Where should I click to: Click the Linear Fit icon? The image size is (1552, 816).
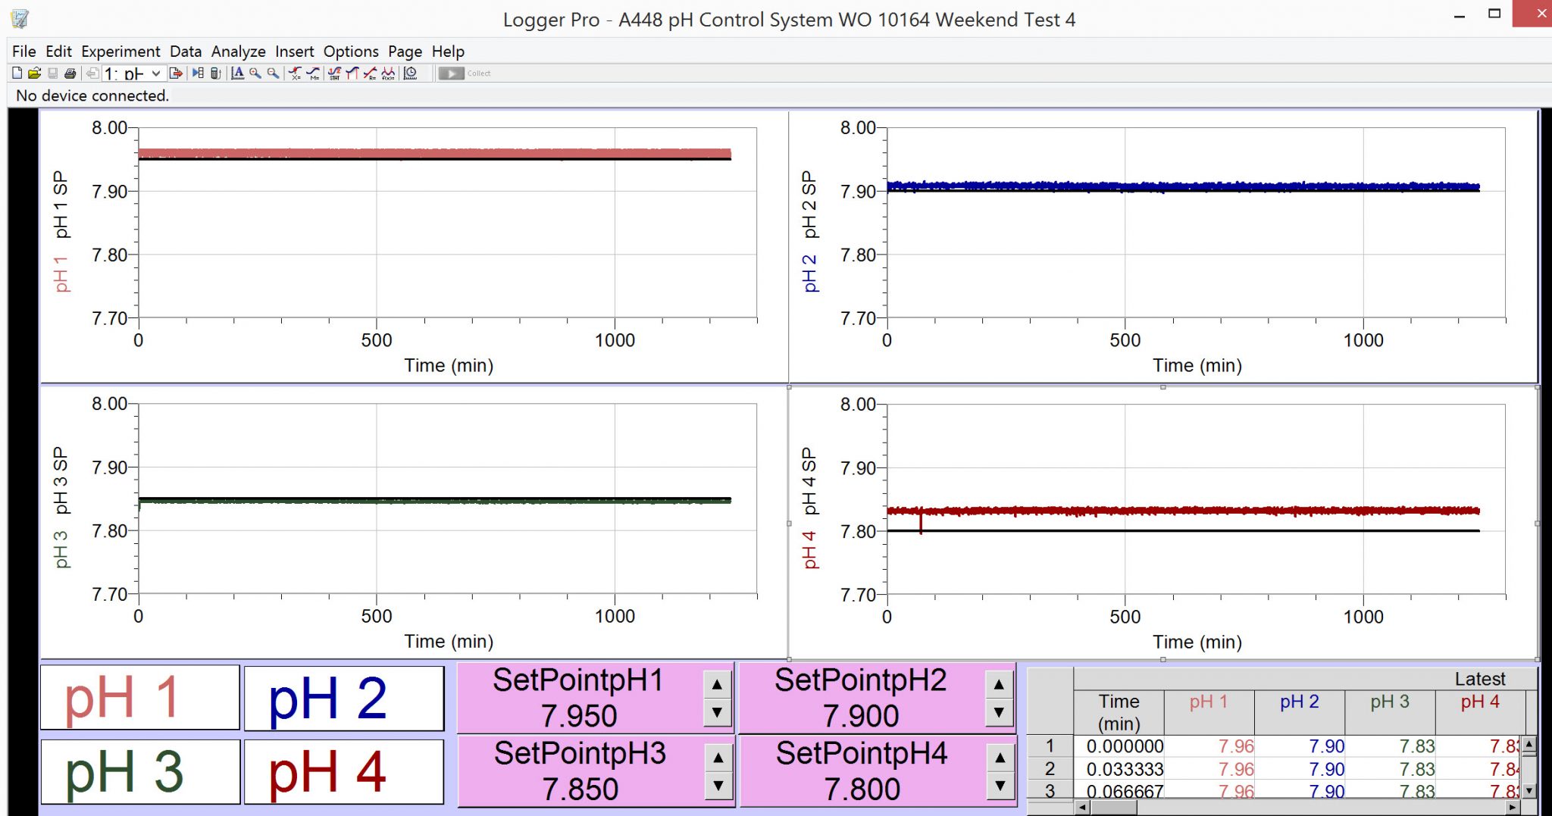[x=370, y=73]
